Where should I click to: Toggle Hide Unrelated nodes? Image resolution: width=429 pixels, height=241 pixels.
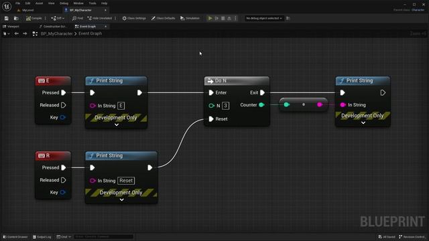pyautogui.click(x=100, y=18)
